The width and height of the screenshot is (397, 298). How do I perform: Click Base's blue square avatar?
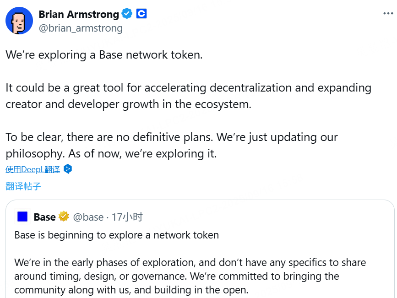pos(22,216)
